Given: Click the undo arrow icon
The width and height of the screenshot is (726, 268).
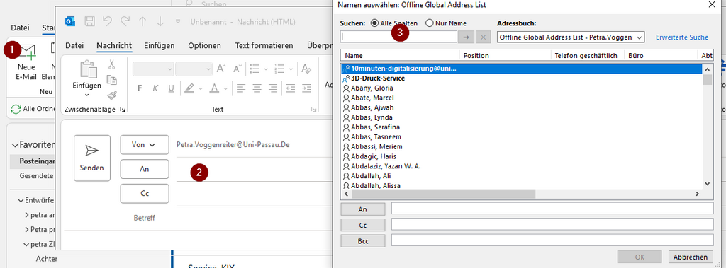Looking at the screenshot, I should pos(108,21).
